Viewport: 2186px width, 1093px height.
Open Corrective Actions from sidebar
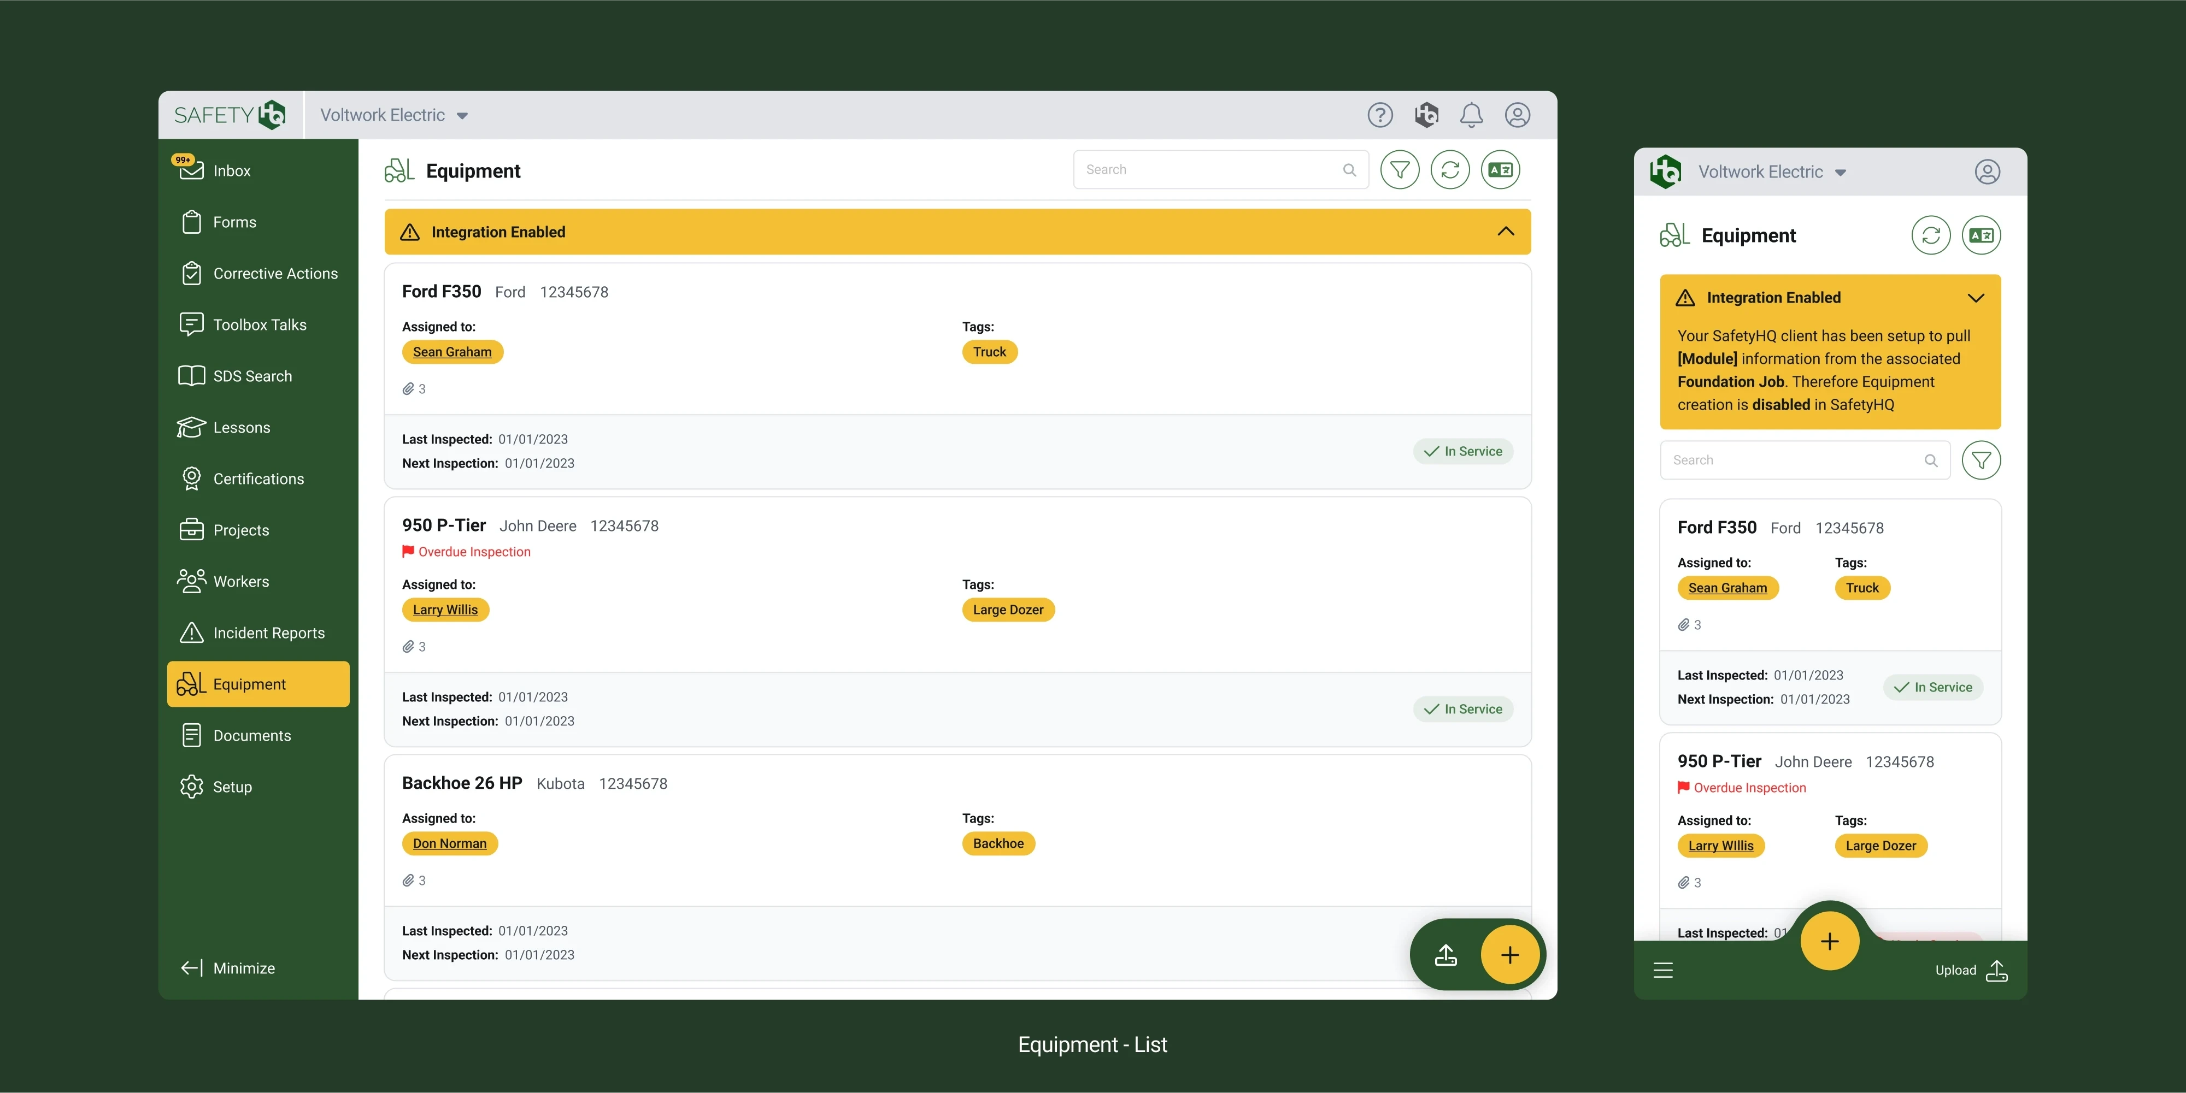pos(275,273)
